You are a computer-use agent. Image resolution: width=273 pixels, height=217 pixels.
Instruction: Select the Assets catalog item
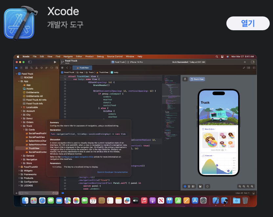(x=28, y=89)
